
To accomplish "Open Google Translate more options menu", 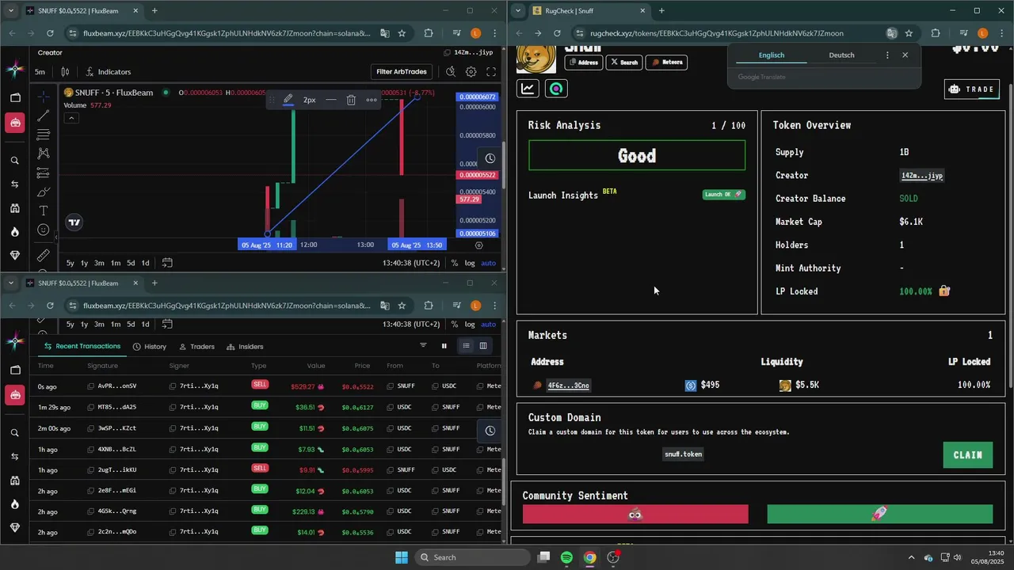I will coord(887,55).
